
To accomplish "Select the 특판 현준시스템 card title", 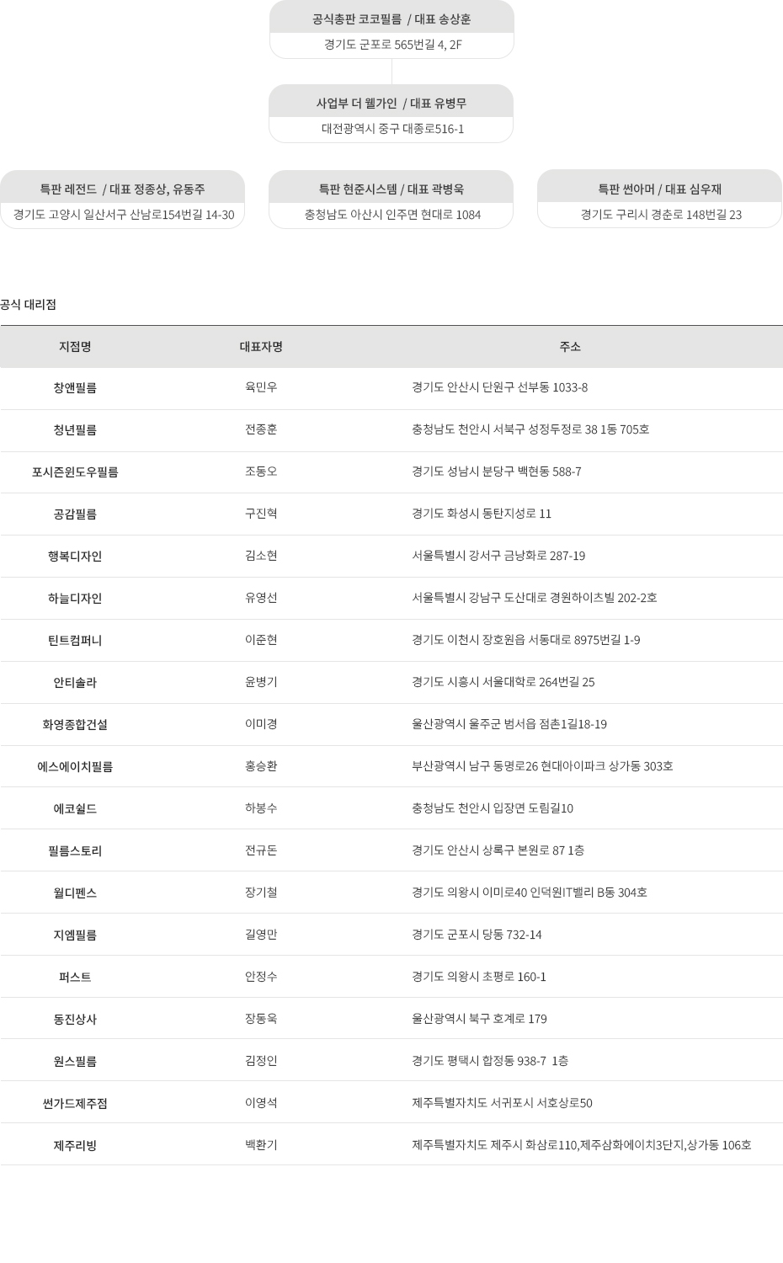I will (391, 189).
